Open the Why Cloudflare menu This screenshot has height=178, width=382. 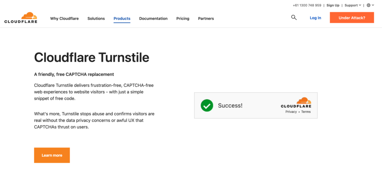pyautogui.click(x=64, y=19)
